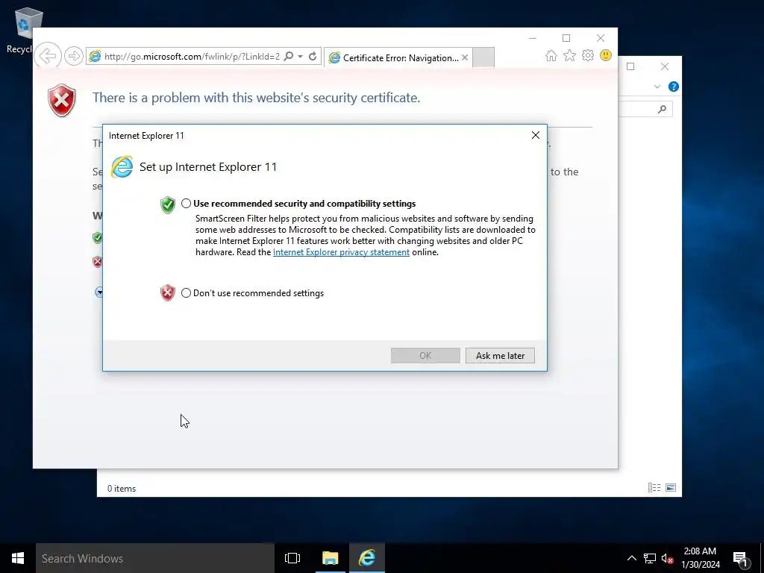Close the Certificate Error tab
The image size is (764, 573).
click(x=465, y=57)
